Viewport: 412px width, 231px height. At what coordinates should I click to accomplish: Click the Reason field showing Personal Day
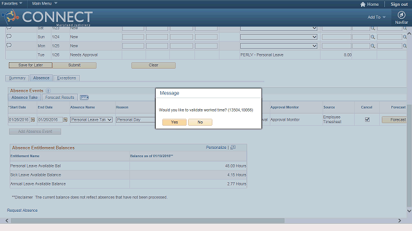click(x=136, y=120)
